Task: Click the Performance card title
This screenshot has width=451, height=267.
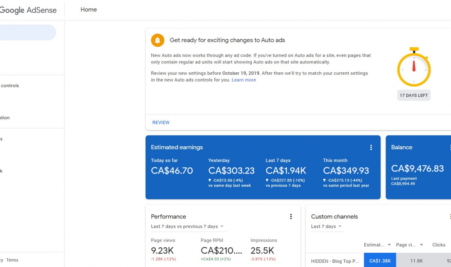Action: (168, 217)
